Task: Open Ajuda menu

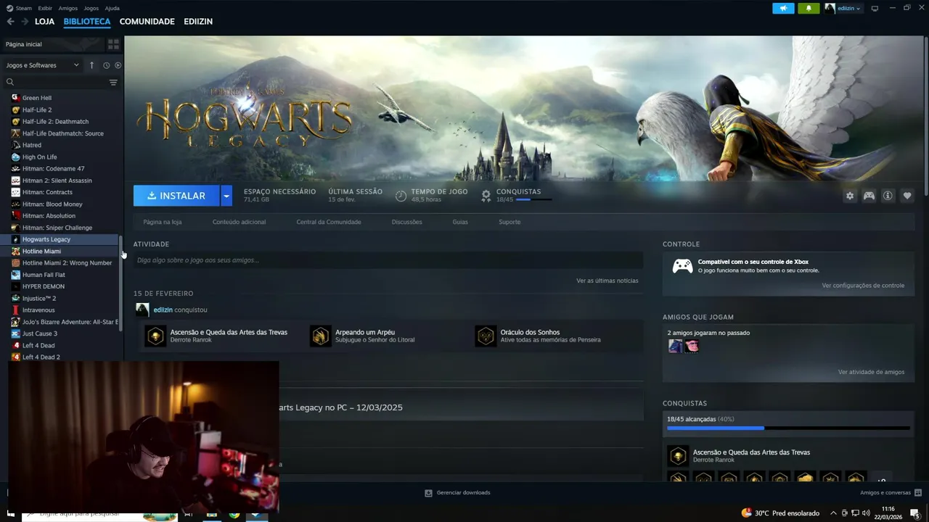Action: [x=112, y=8]
